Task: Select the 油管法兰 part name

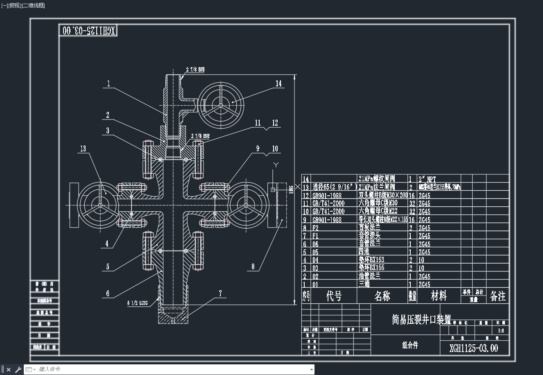Action: click(x=369, y=276)
